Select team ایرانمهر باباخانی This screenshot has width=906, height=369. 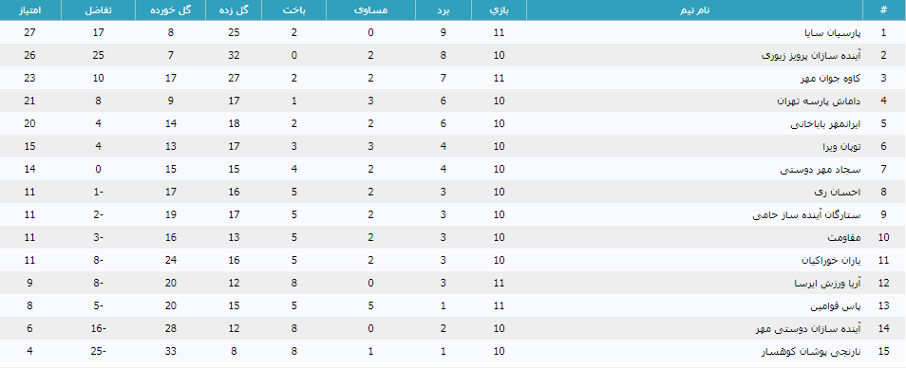(x=825, y=124)
